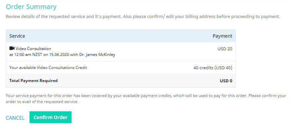
Task: Select the gray total row background
Action: click(121, 81)
